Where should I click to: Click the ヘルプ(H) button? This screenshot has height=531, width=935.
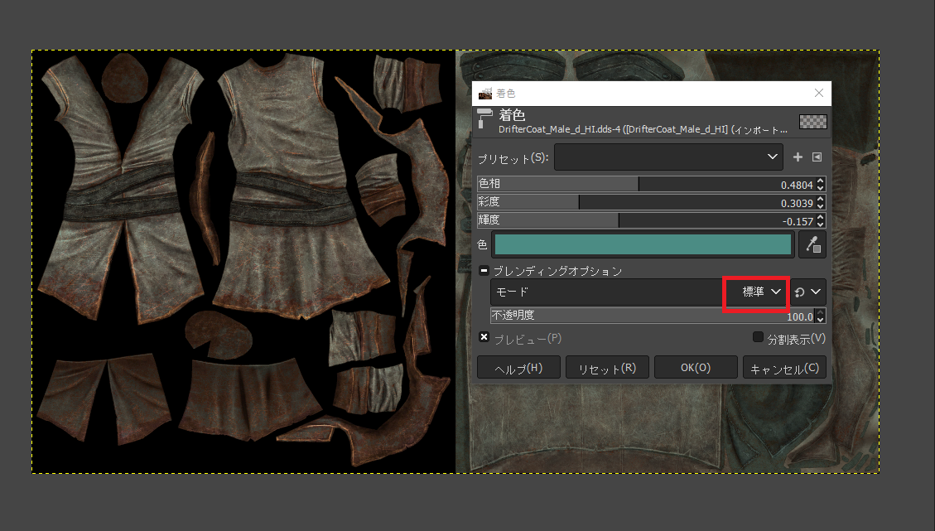pyautogui.click(x=518, y=368)
